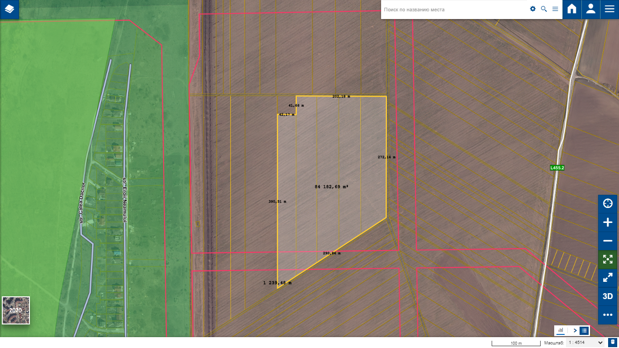
Task: Toggle the green zoom-to-extent tool
Action: [608, 260]
